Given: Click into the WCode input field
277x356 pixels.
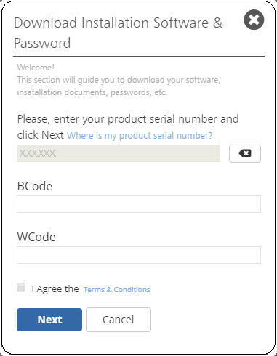Looking at the screenshot, I should click(139, 255).
